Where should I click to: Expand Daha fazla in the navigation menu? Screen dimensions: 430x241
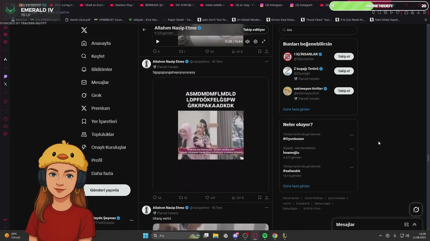pyautogui.click(x=102, y=173)
